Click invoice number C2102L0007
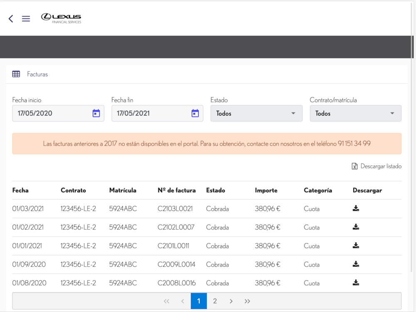The height and width of the screenshot is (312, 416). point(176,228)
